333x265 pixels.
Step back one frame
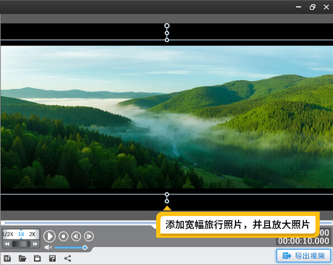coord(76,236)
